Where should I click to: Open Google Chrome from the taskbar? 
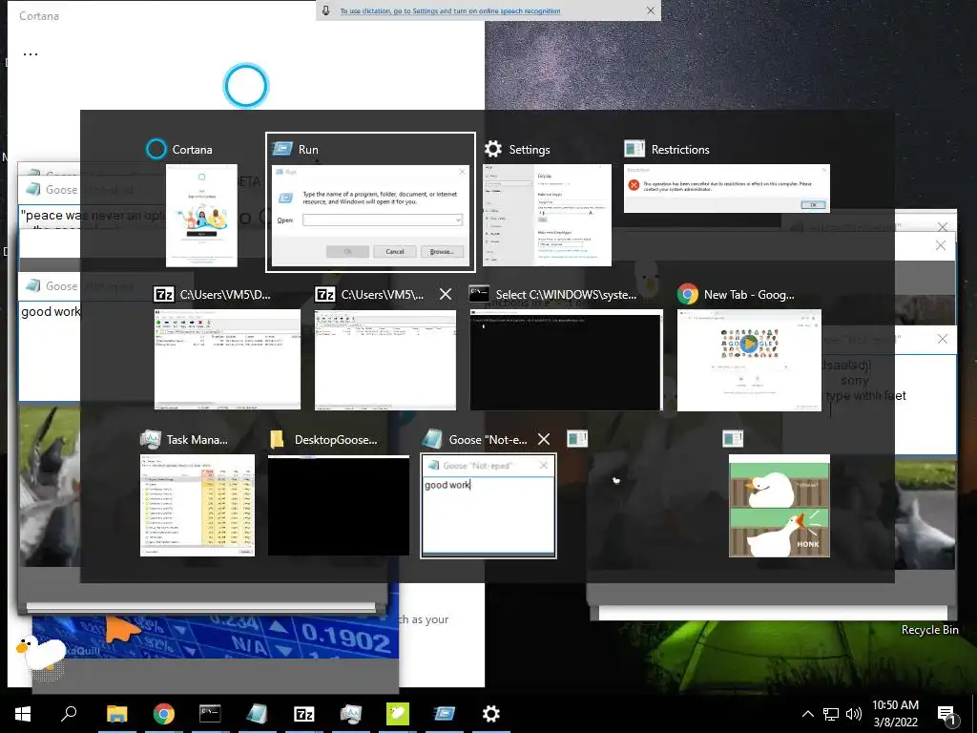[164, 714]
